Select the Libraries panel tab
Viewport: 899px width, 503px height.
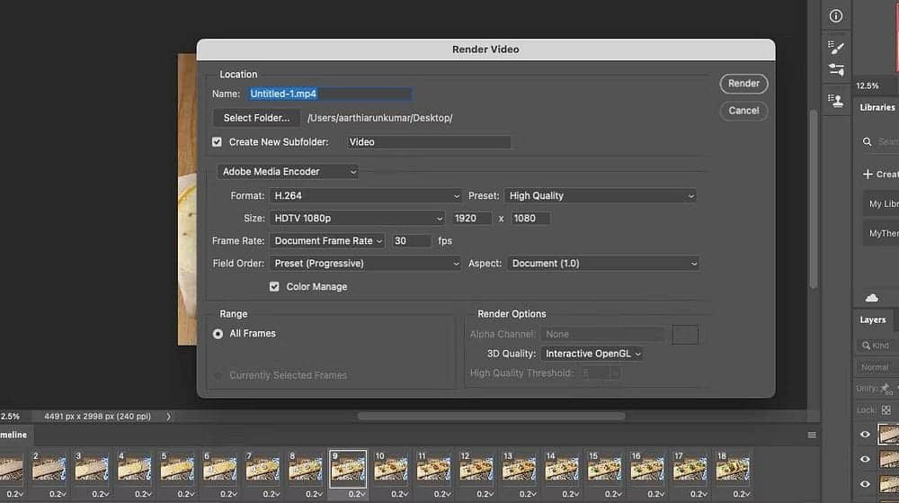point(877,107)
